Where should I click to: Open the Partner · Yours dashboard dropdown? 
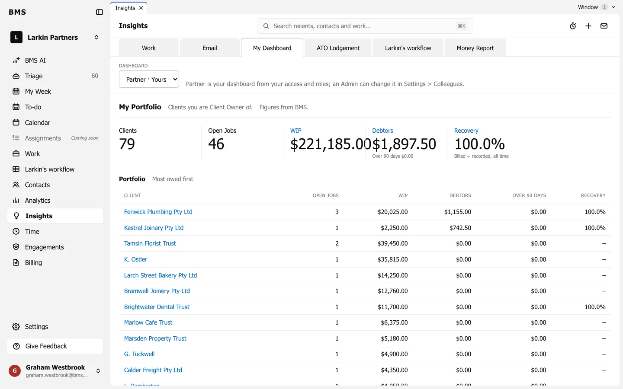pos(149,79)
